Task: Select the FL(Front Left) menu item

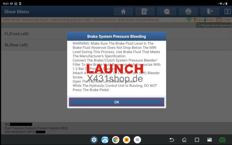Action: pos(34,34)
